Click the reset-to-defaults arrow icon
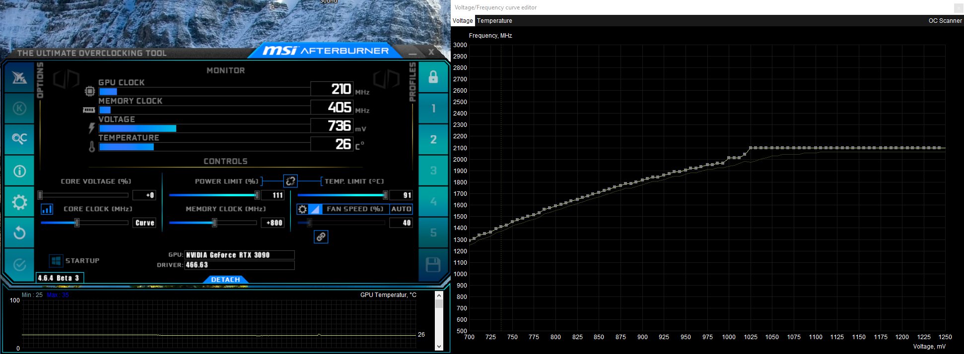 (x=19, y=233)
